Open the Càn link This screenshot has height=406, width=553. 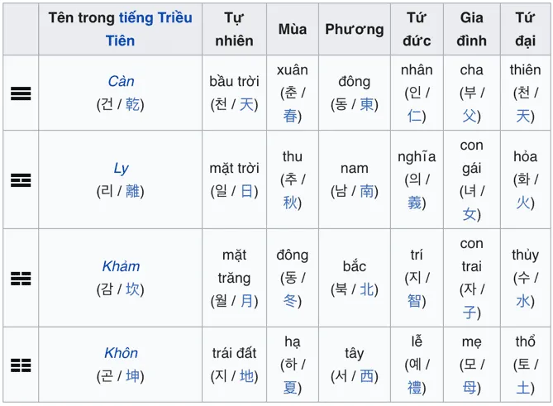[121, 82]
